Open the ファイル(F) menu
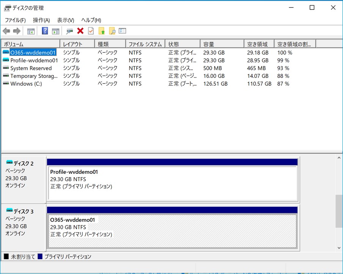Image resolution: width=343 pixels, height=274 pixels. coord(15,20)
